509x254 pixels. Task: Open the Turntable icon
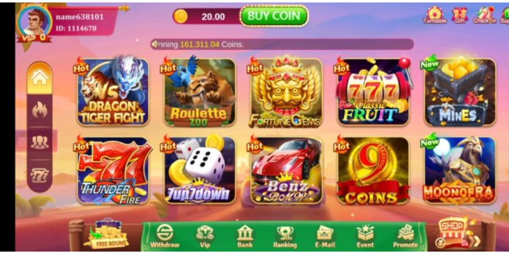pos(434,15)
